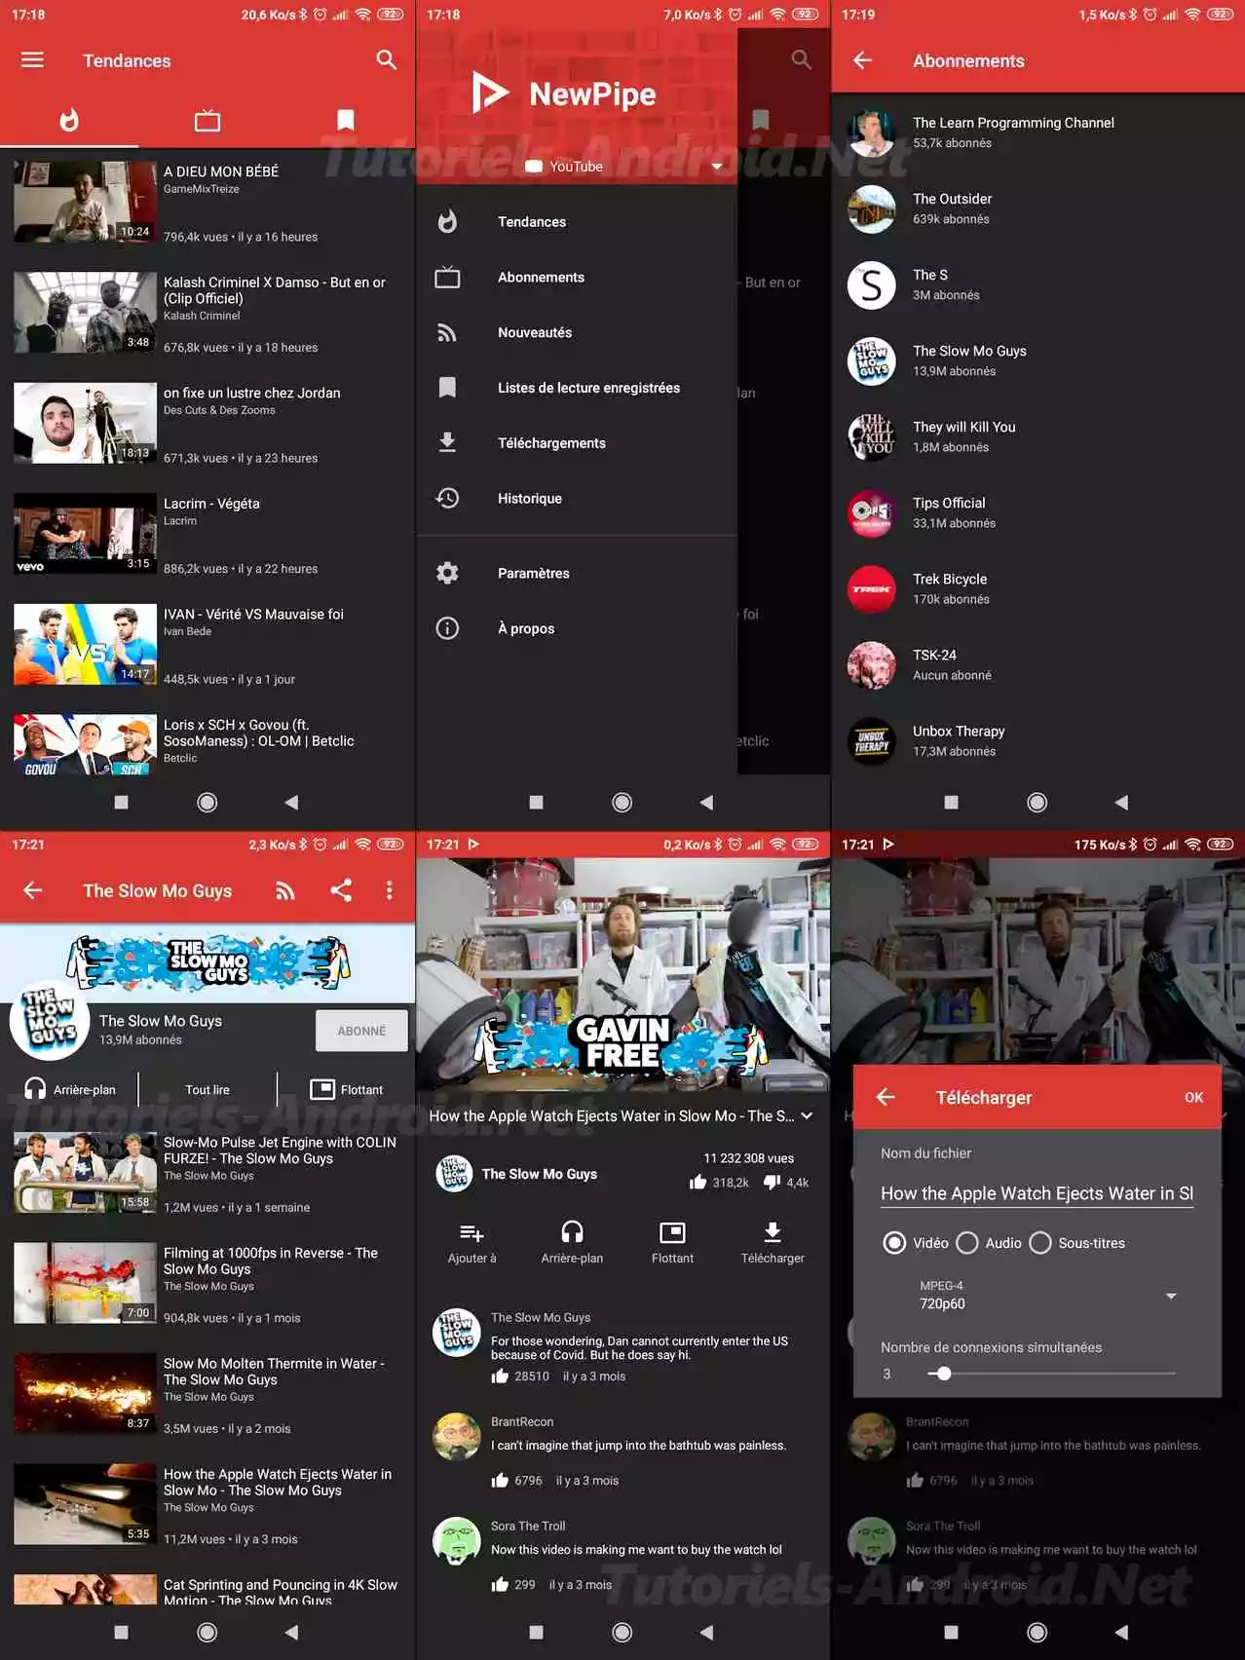Image resolution: width=1245 pixels, height=1660 pixels.
Task: Open Slow Mo Molten Thermite in Water video
Action: coord(207,1394)
